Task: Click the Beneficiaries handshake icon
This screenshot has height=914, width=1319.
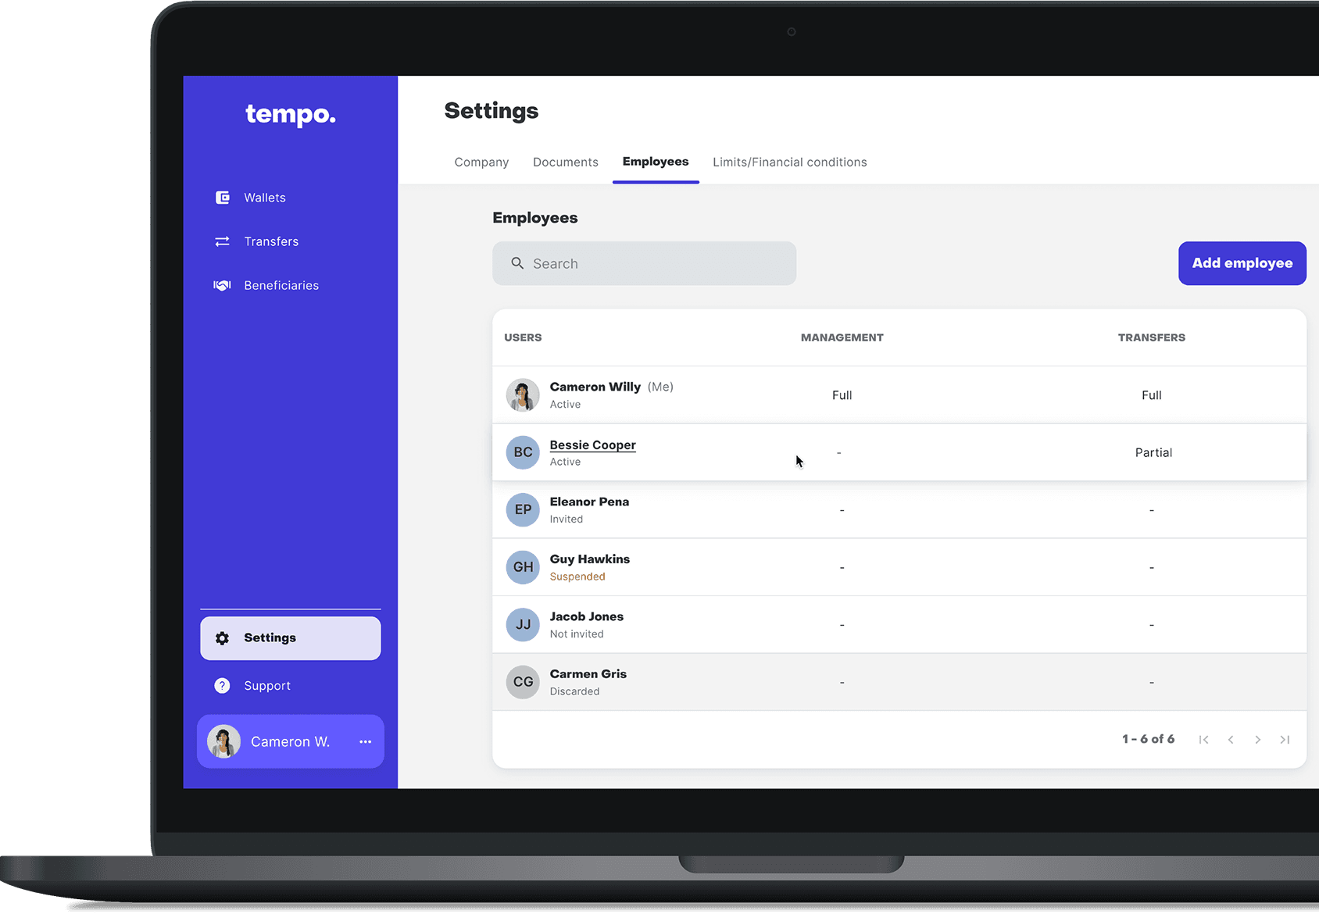Action: click(x=223, y=285)
